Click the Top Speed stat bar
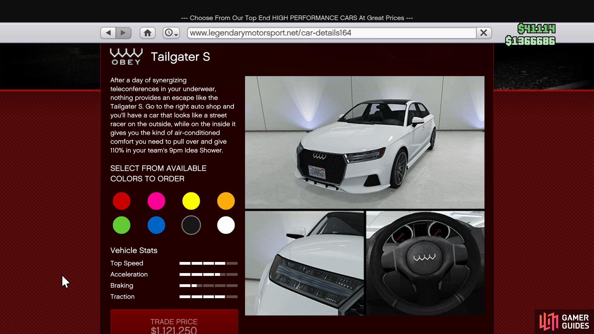The image size is (594, 334). pos(209,263)
